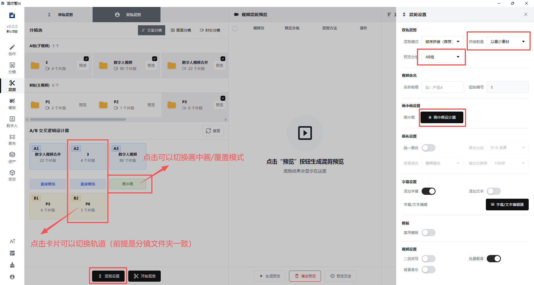Toggle the 画中画 mode chip under A3
This screenshot has height=285, width=534.
[128, 184]
